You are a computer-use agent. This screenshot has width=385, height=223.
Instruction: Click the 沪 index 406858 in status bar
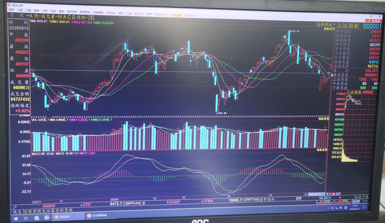tap(49, 206)
